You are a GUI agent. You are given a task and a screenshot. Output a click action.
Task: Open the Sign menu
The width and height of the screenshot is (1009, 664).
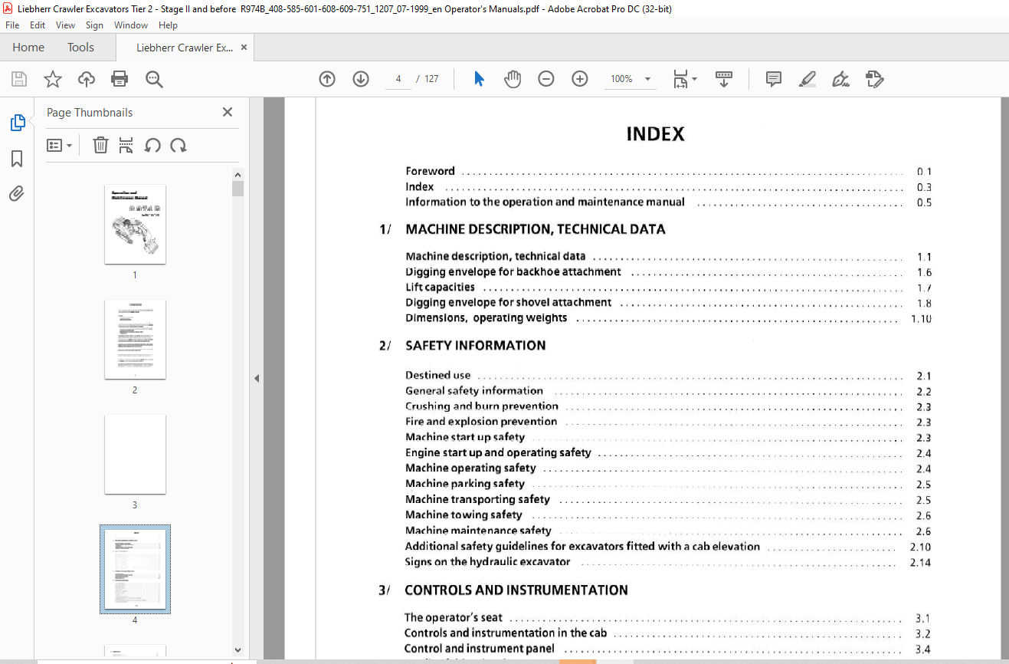click(94, 25)
